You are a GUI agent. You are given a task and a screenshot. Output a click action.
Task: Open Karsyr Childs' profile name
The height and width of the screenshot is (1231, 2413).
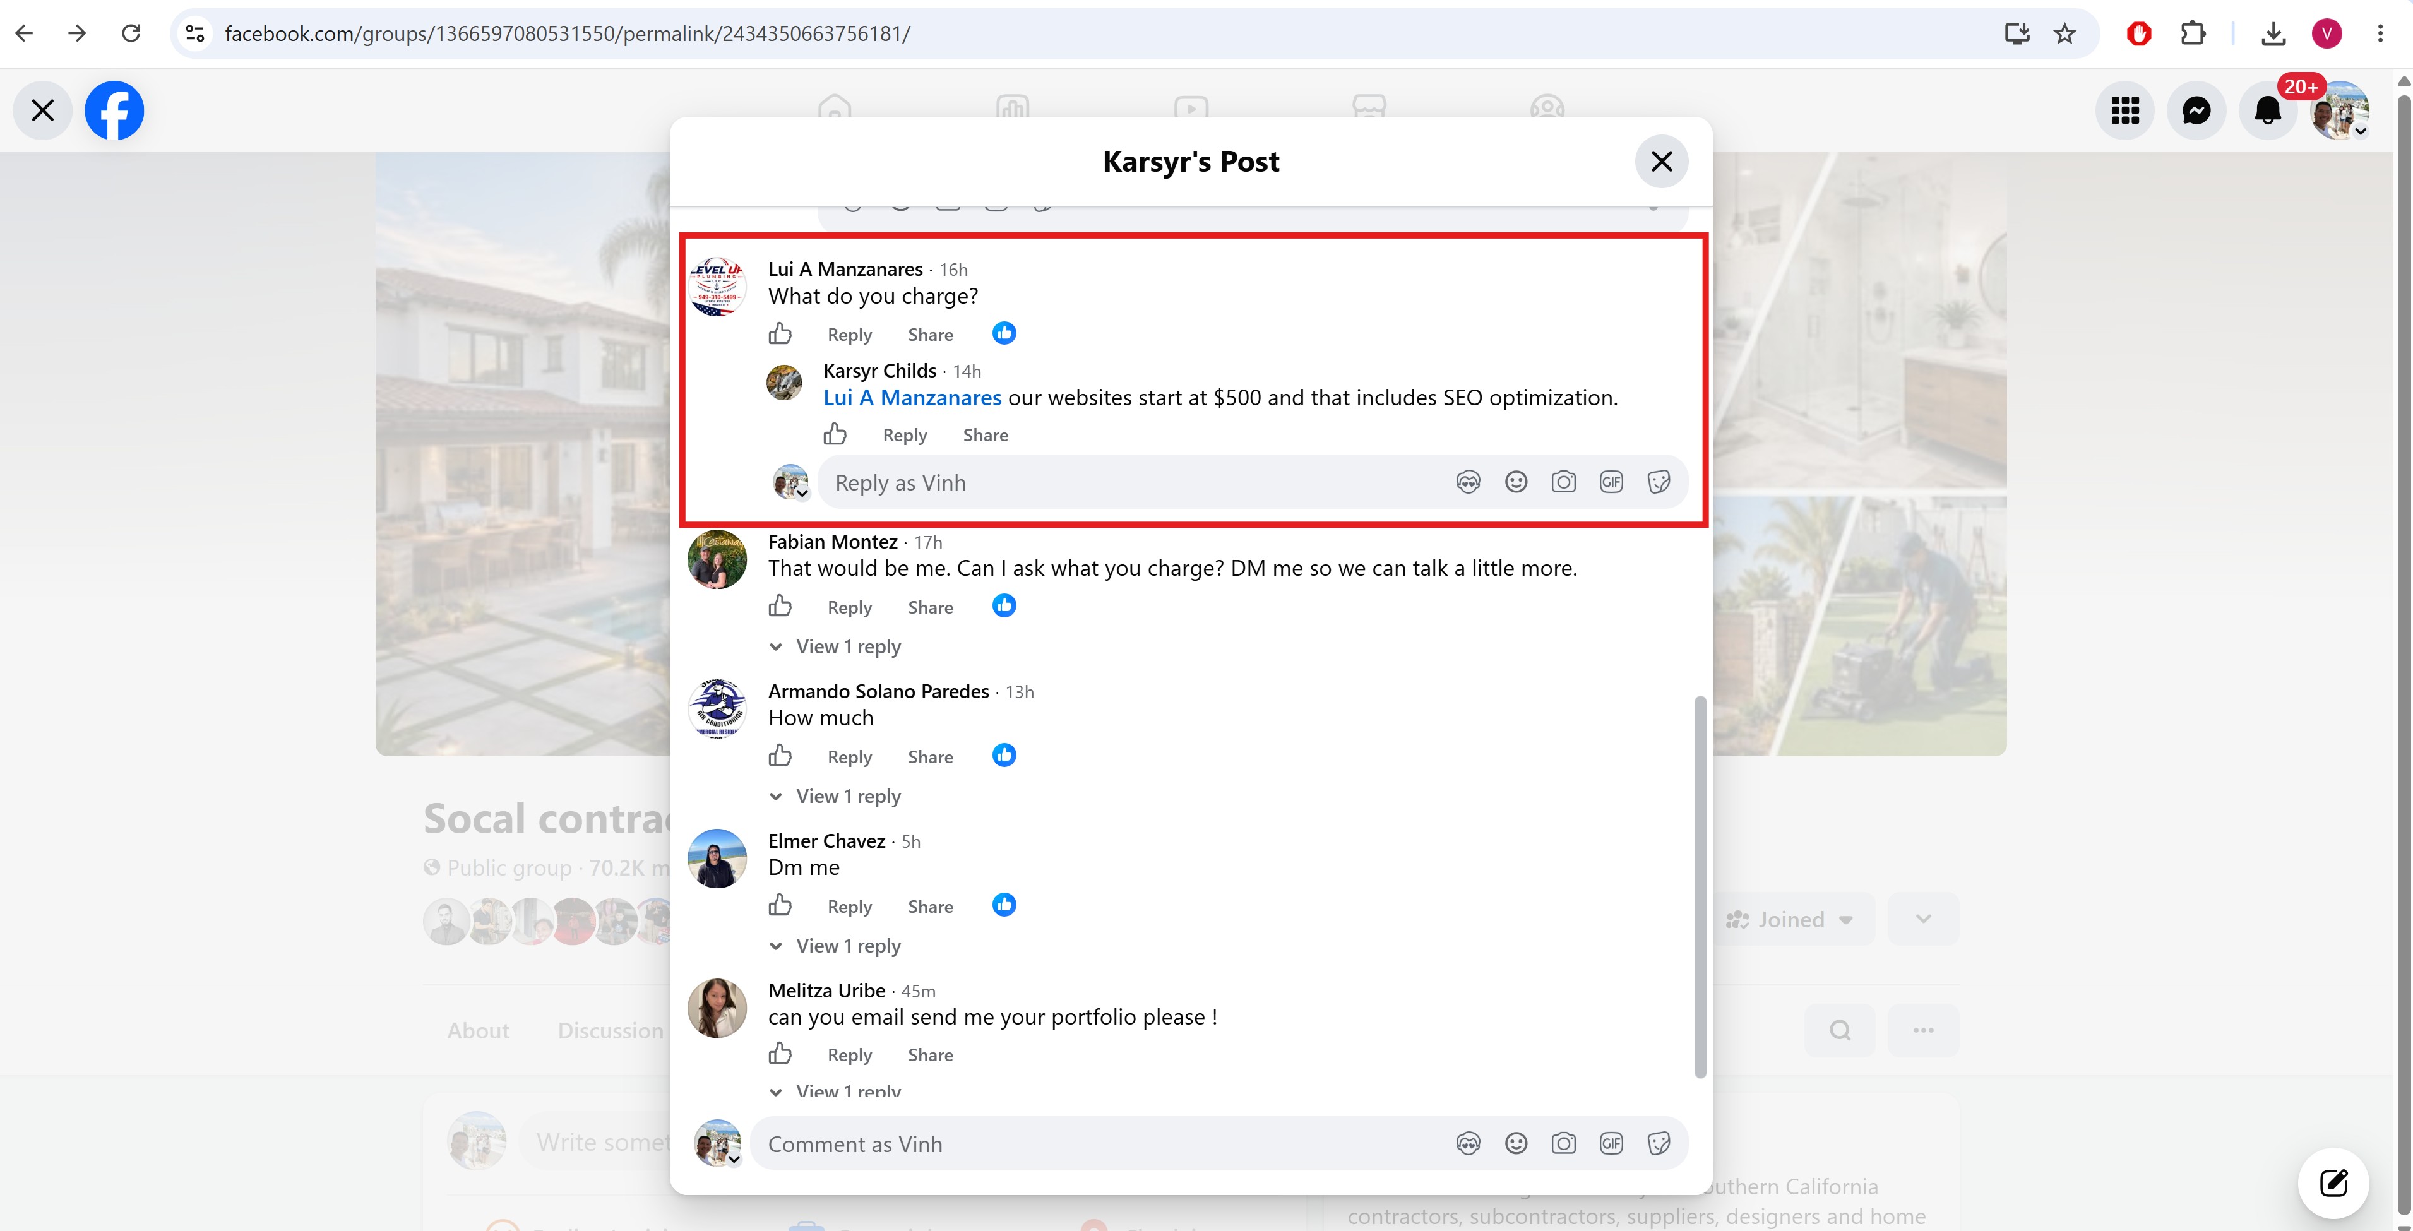pos(879,370)
